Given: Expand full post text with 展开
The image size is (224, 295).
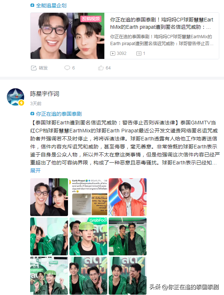Looking at the screenshot, I should pyautogui.click(x=35, y=171).
